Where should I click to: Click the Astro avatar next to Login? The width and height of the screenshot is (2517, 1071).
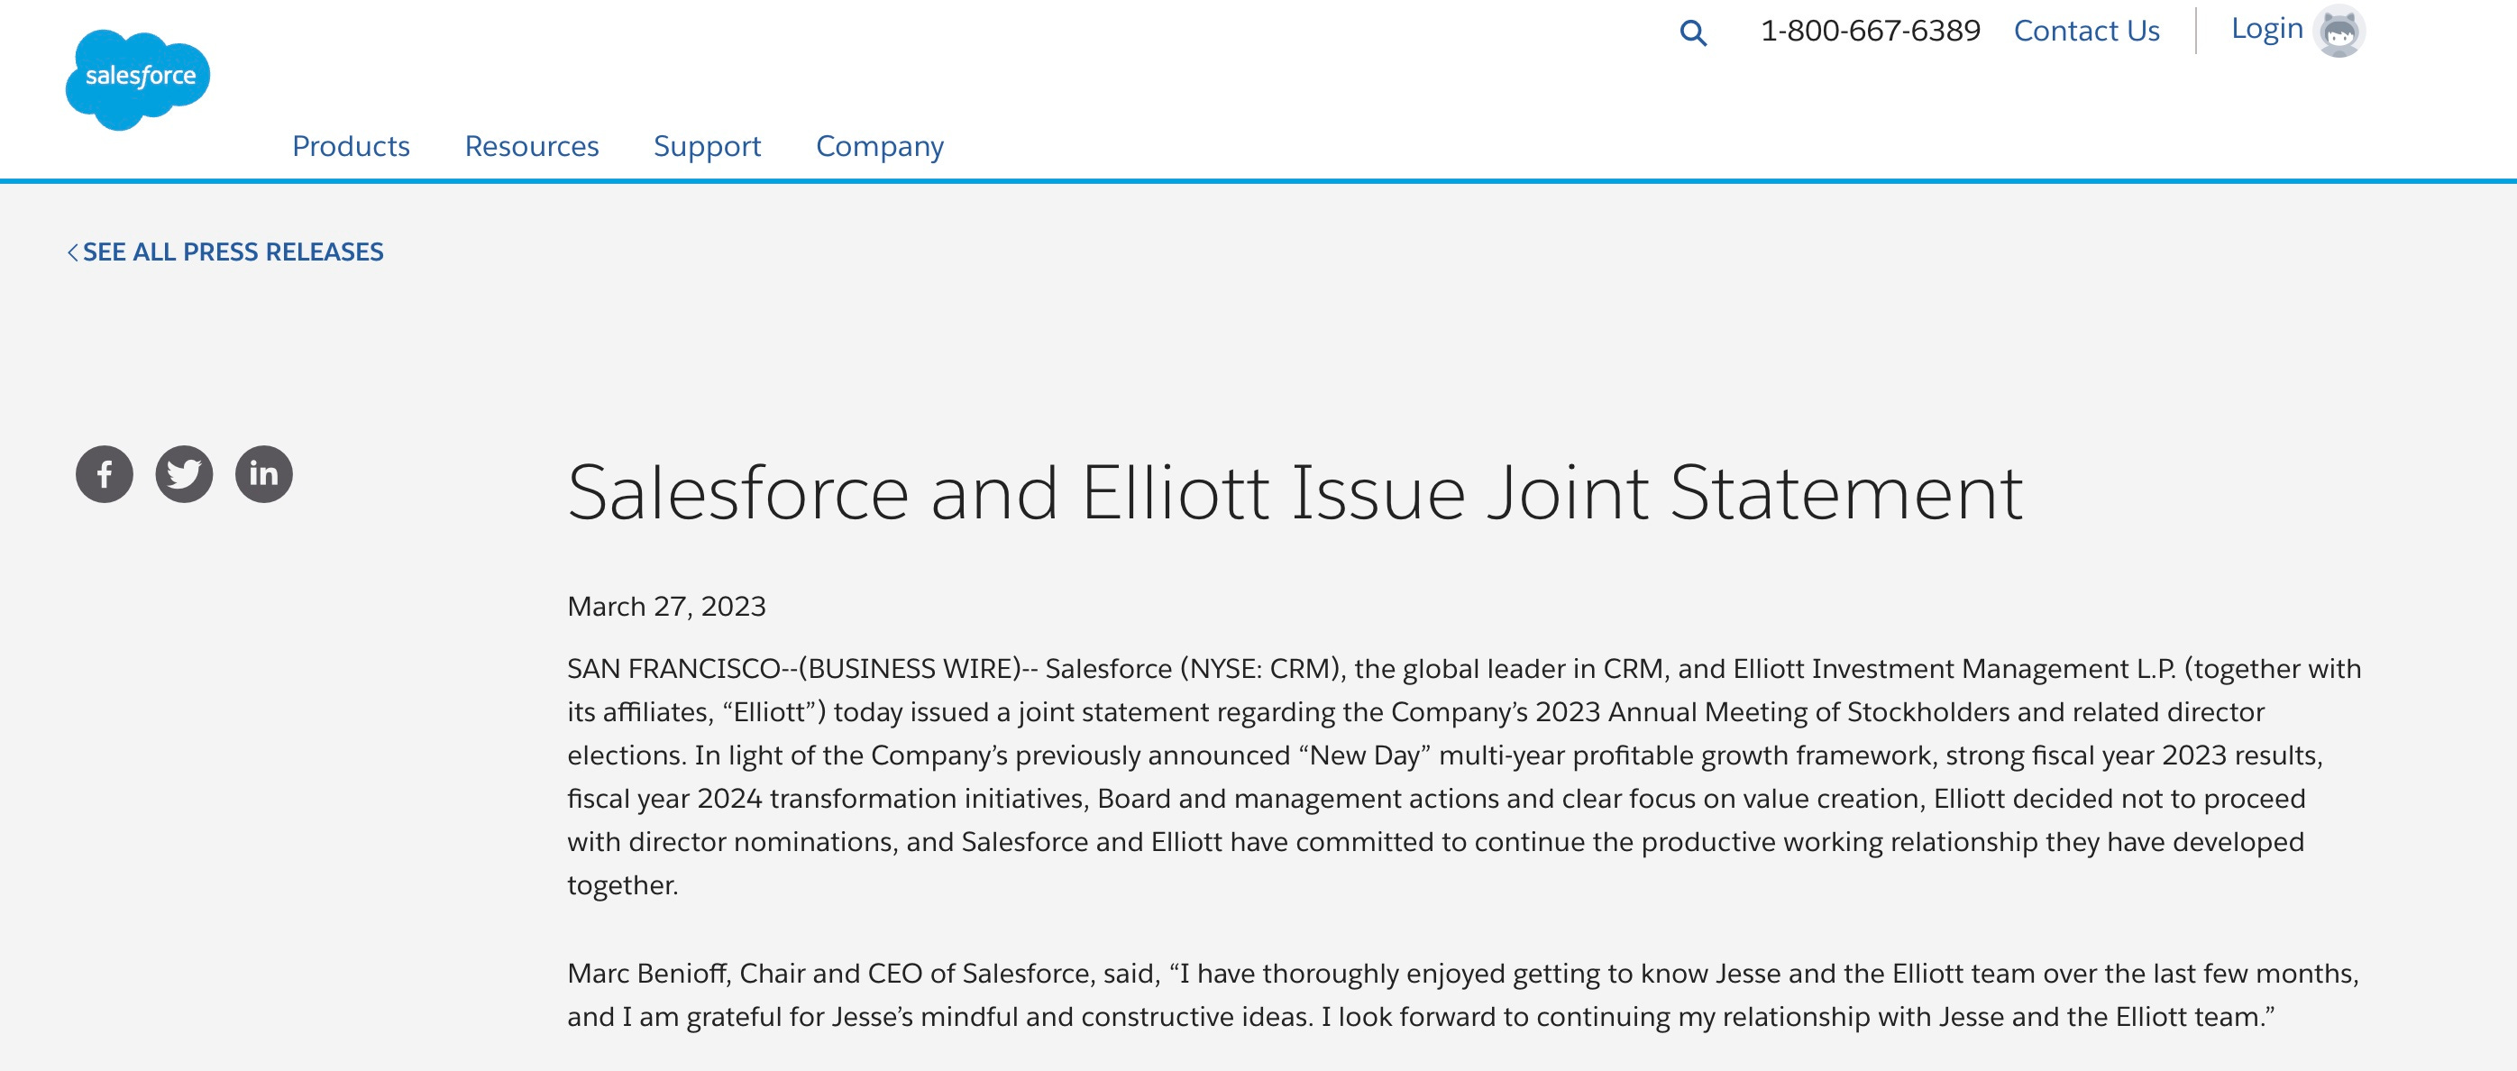point(2339,32)
